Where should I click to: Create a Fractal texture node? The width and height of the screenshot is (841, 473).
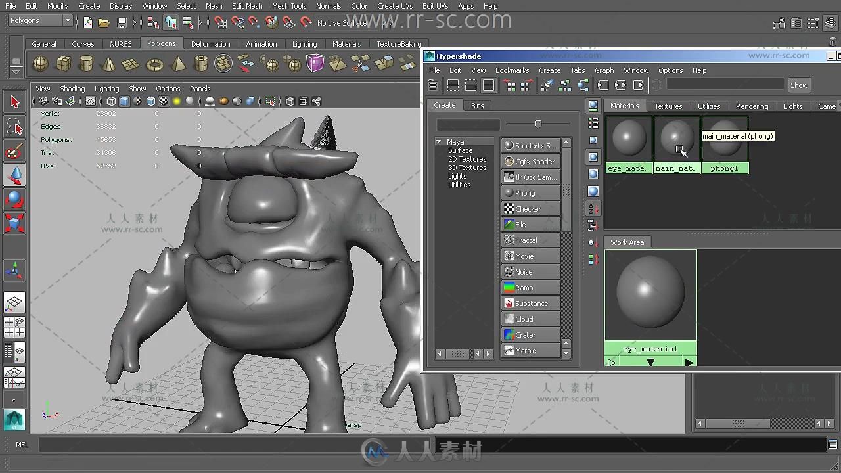[531, 240]
